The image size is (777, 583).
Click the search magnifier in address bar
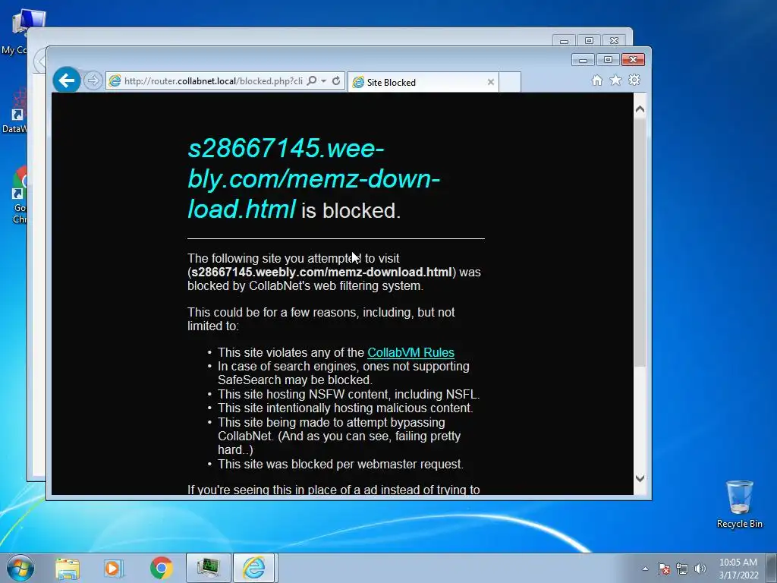(x=312, y=80)
